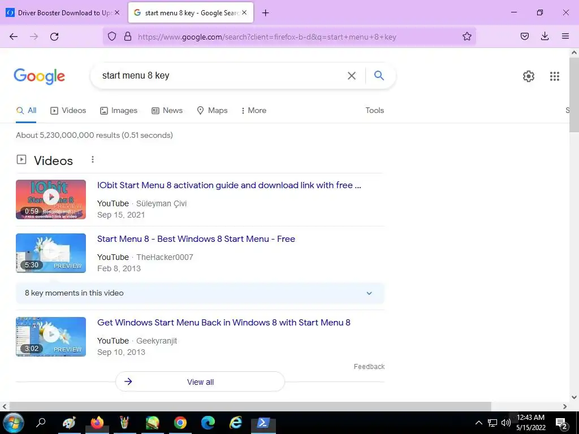The width and height of the screenshot is (579, 434).
Task: Open Internet Explorer from the taskbar
Action: pos(236,423)
